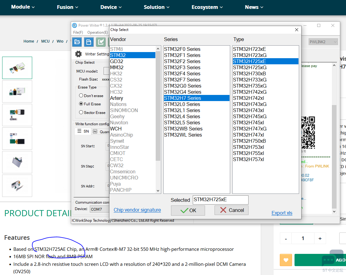Click the Power Writer app logo icon

click(x=74, y=25)
